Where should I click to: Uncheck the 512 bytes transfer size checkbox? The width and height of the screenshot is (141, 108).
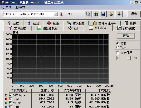(x=11, y=95)
